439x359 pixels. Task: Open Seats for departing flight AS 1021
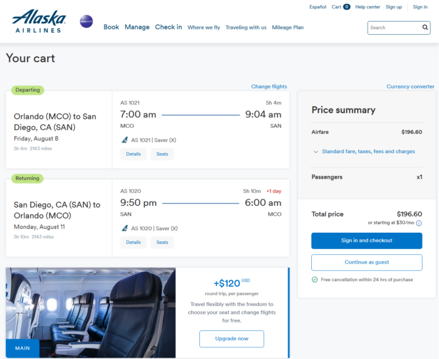[162, 154]
